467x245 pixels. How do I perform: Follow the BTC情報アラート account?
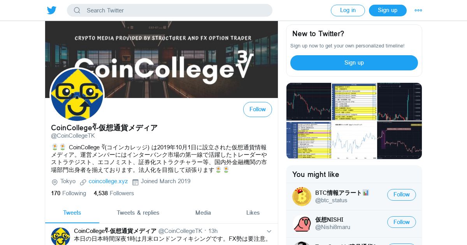(402, 195)
